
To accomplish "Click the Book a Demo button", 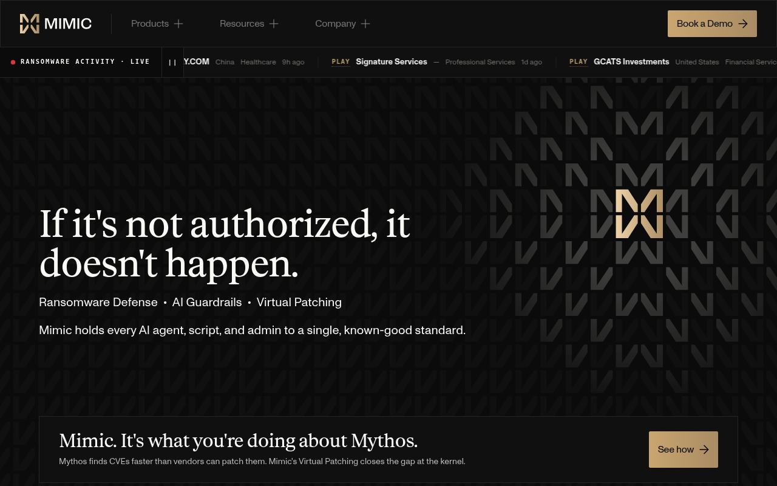I will pyautogui.click(x=712, y=24).
